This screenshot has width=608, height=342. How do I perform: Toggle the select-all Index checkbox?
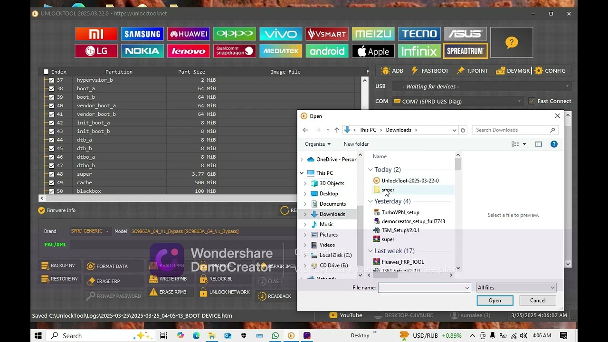(x=46, y=72)
